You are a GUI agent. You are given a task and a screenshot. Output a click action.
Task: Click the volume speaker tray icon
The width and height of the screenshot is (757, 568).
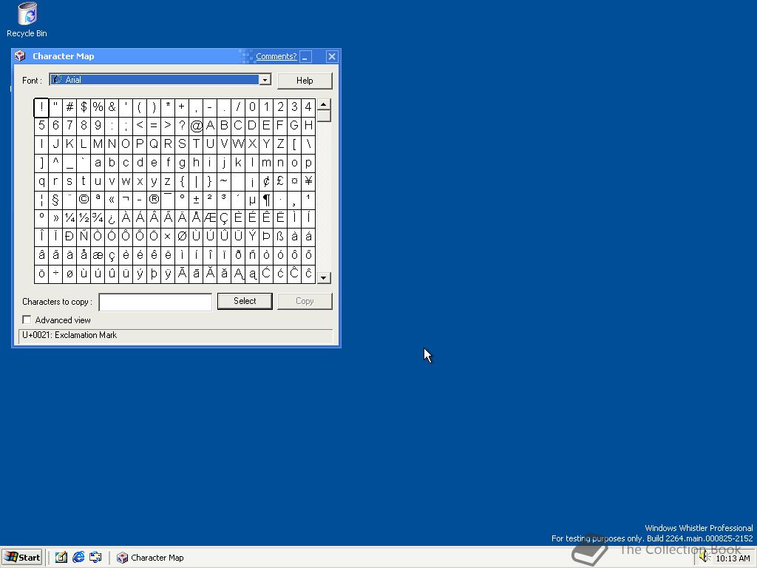tap(705, 558)
